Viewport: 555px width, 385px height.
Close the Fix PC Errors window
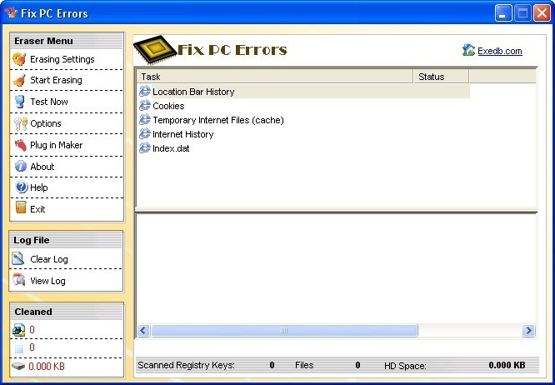pos(542,13)
